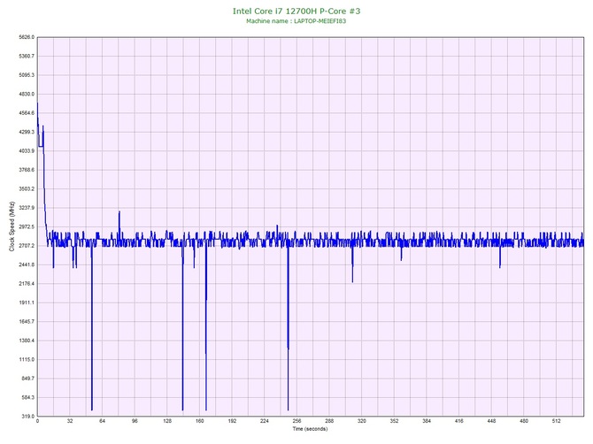Click the 128 tick on the time axis
Image resolution: width=593 pixels, height=444 pixels.
coord(167,422)
